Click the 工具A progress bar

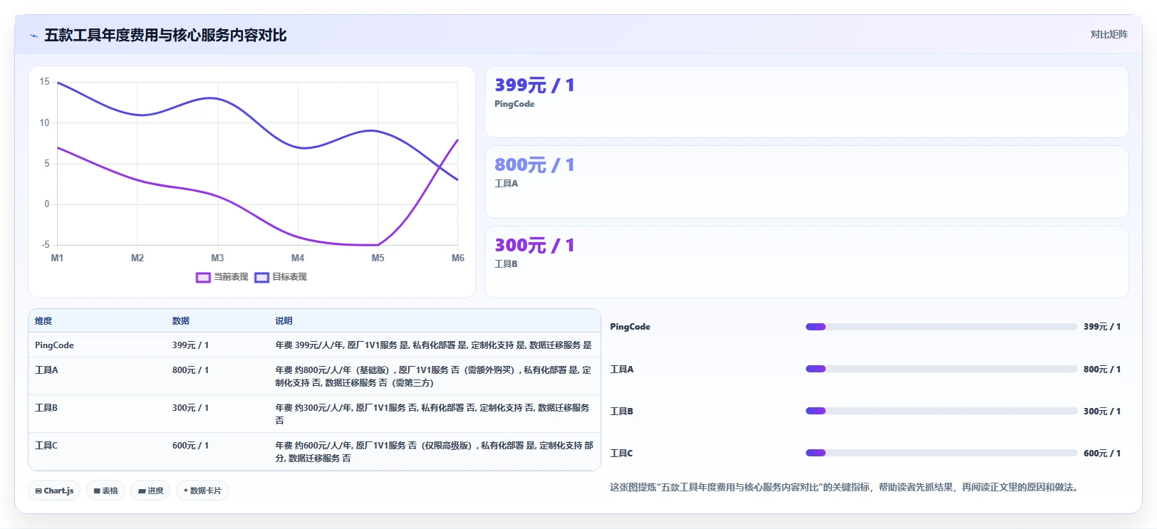coord(941,369)
